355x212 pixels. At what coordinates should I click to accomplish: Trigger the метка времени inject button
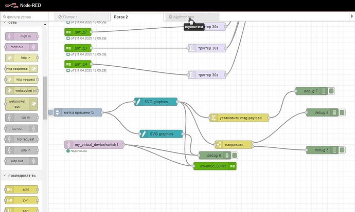(51, 112)
